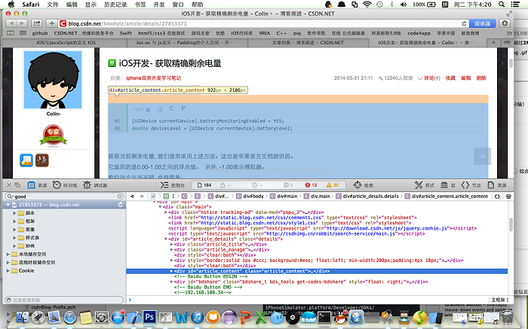
Task: Open the 显示 View menu
Action: (91, 5)
